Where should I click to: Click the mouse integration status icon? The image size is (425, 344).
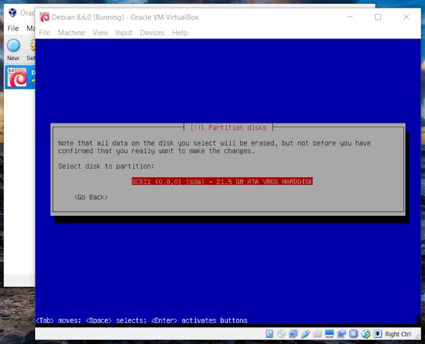coord(366,334)
